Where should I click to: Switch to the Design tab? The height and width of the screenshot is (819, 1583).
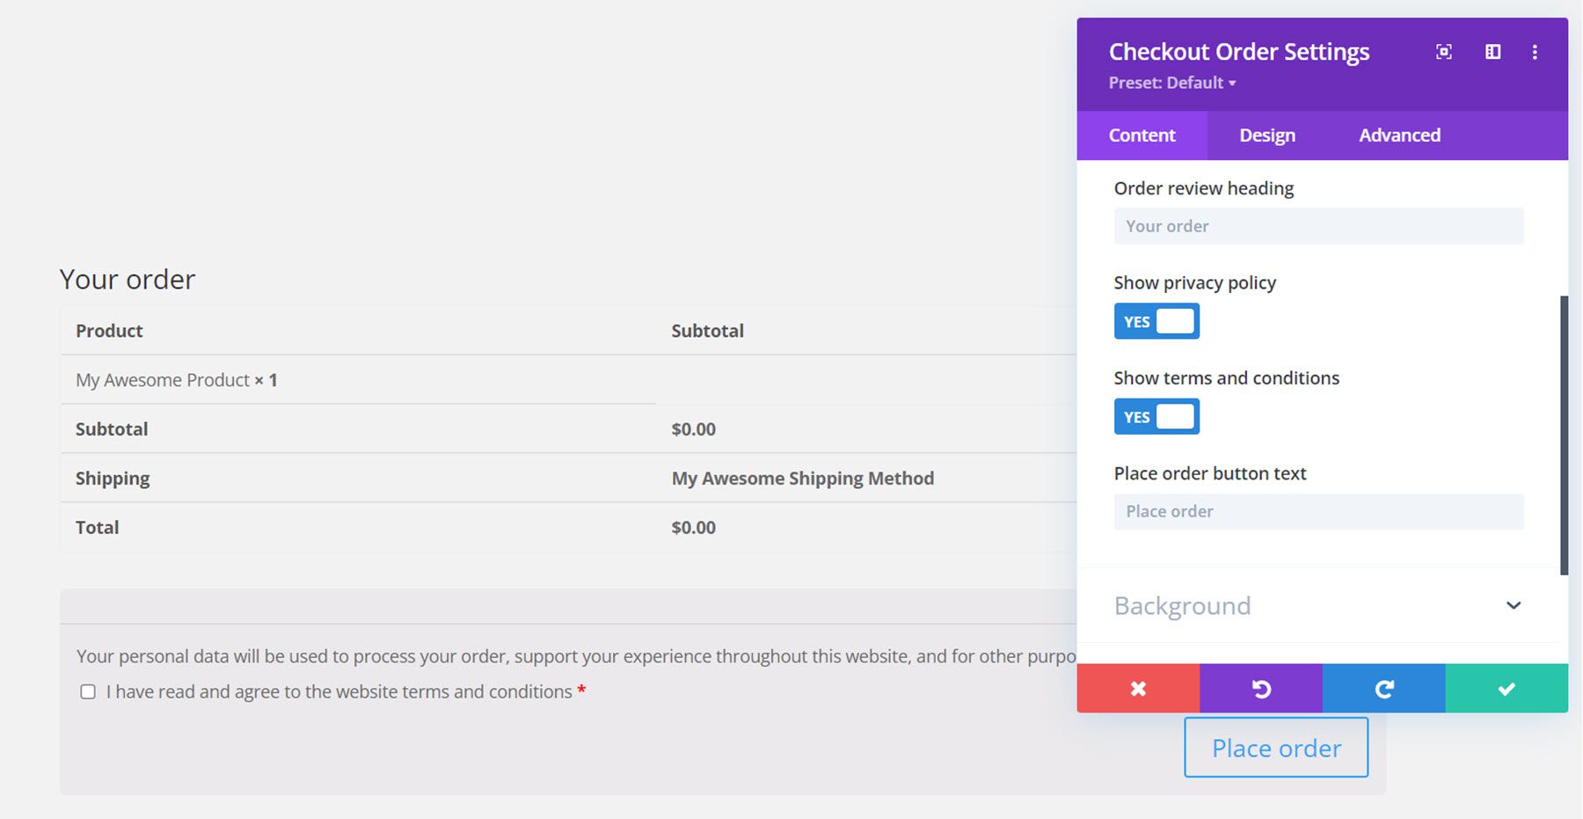1267,135
